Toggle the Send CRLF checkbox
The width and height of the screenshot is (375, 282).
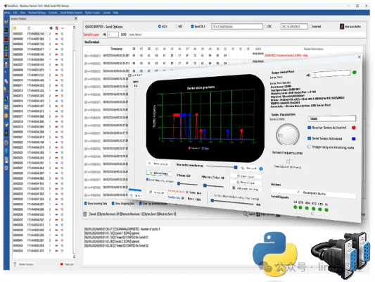click(192, 26)
